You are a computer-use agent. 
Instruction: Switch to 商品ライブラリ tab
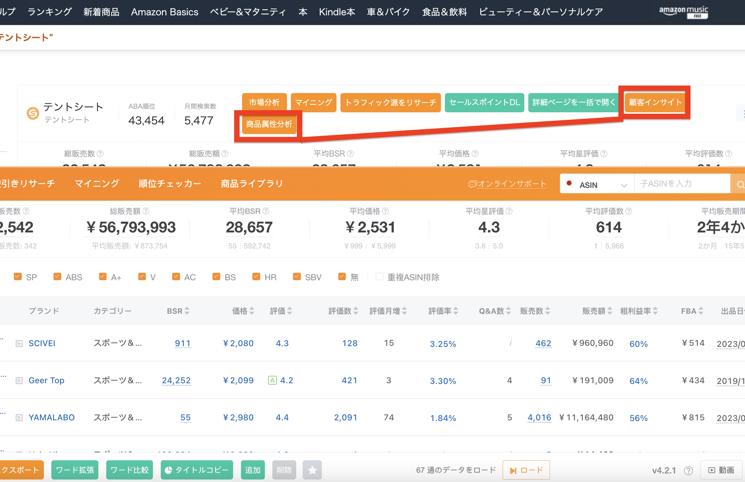(252, 184)
